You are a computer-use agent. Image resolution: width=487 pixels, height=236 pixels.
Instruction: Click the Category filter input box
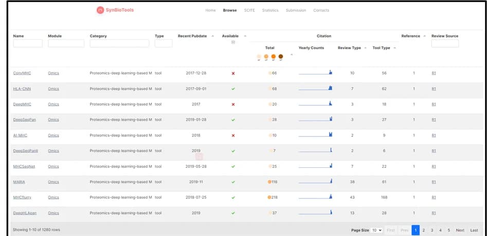[119, 44]
